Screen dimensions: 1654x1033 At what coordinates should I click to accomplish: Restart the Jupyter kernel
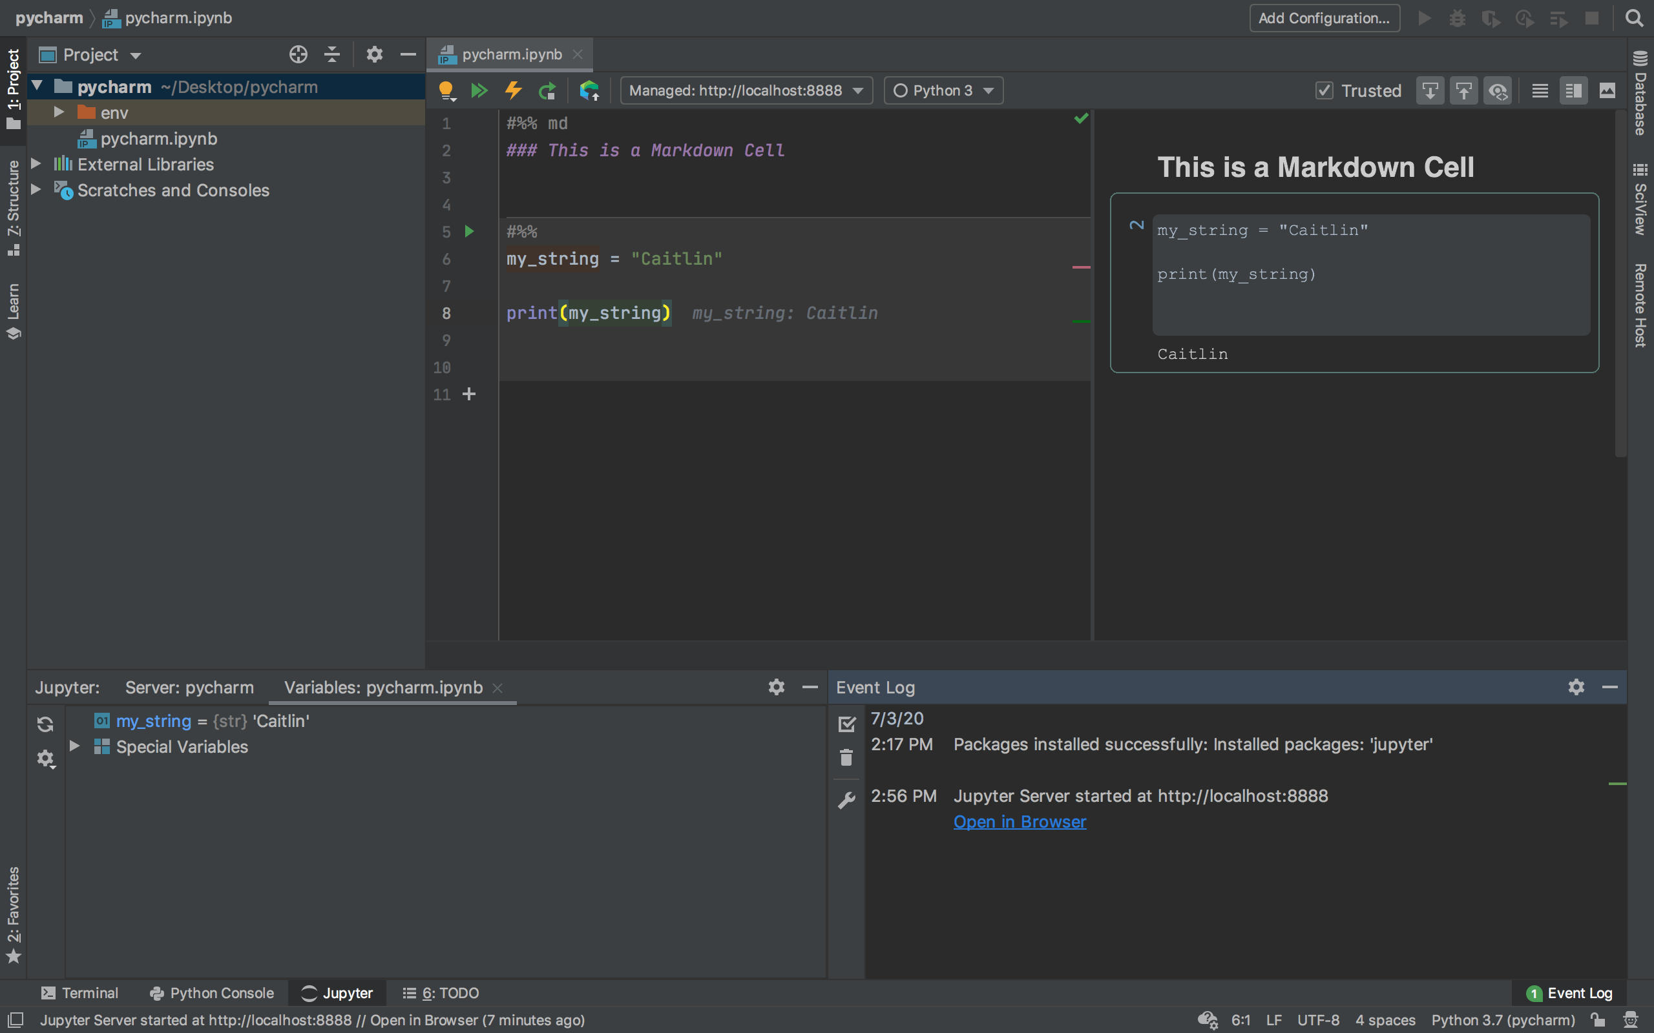pyautogui.click(x=547, y=90)
